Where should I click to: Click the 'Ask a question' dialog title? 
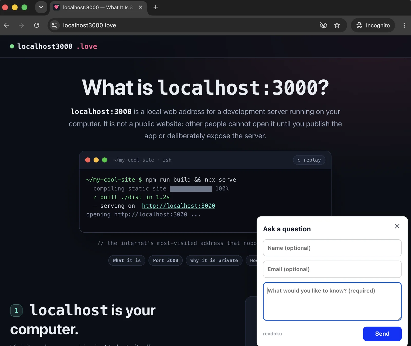287,229
